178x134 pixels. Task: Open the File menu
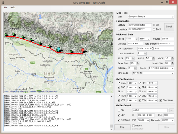(x=6, y=8)
